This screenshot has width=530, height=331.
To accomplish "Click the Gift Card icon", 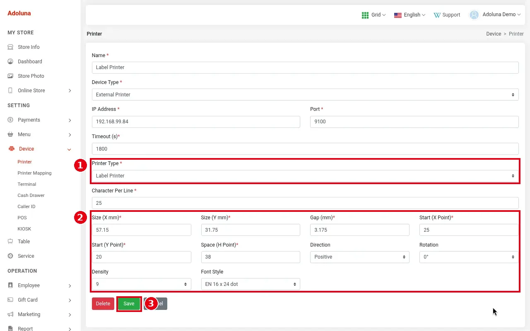I will [10, 300].
